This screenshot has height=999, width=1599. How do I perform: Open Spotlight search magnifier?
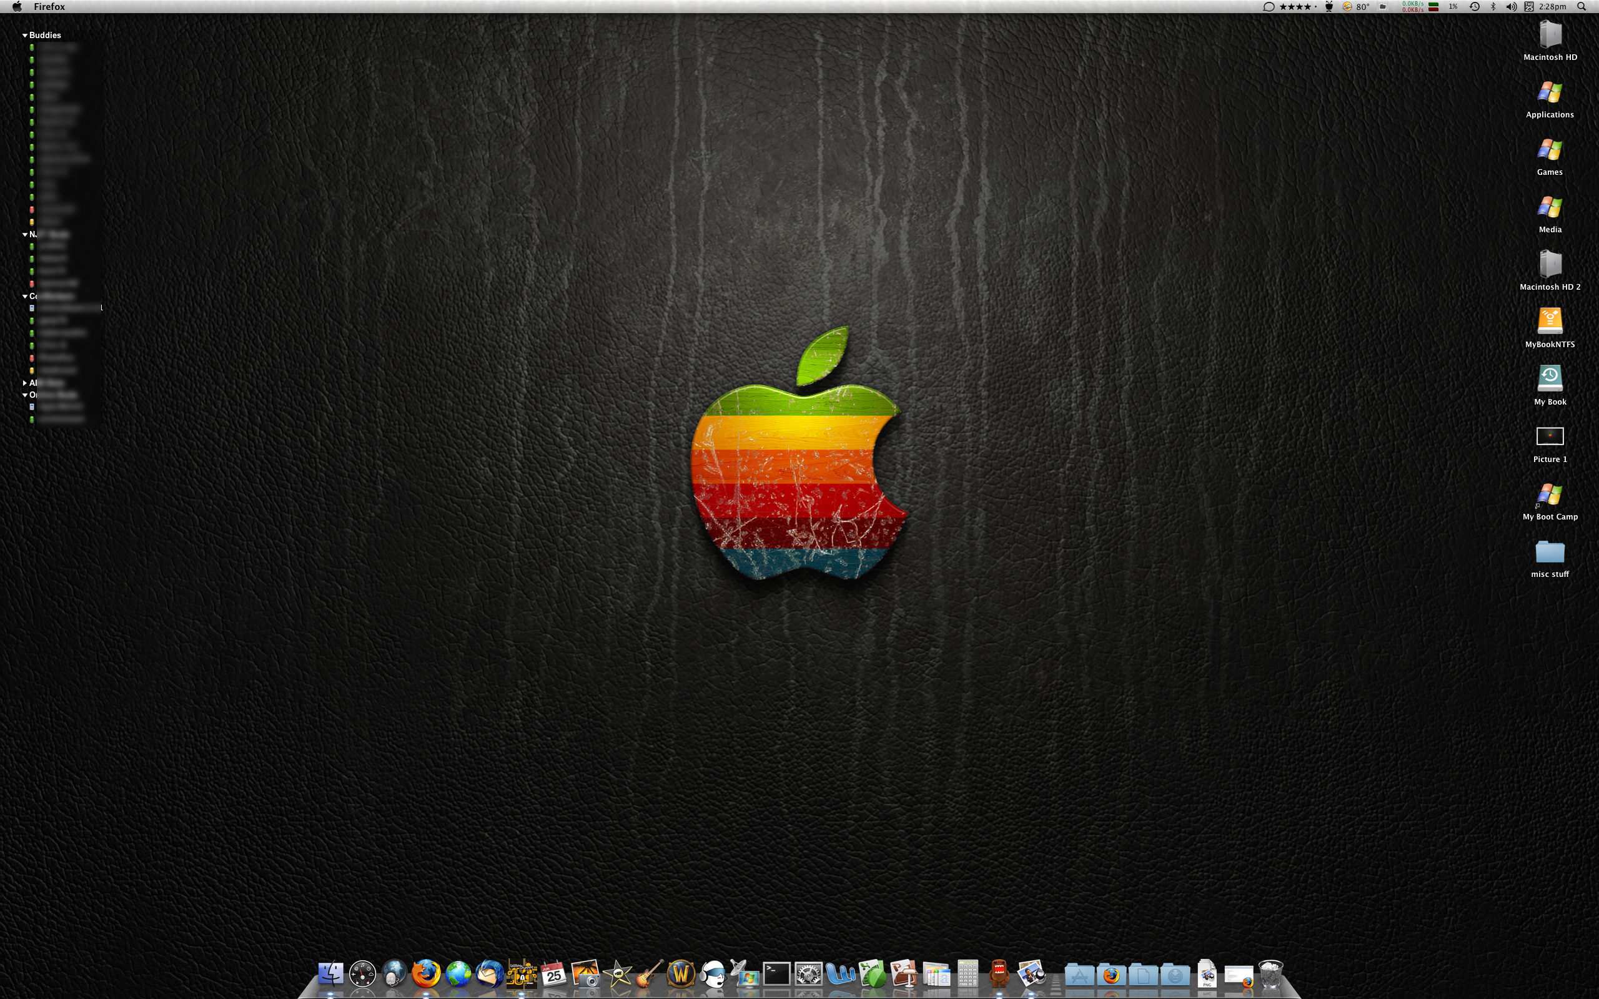(1582, 7)
